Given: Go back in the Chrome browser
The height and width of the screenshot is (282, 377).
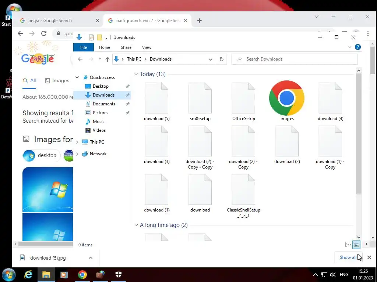Looking at the screenshot, I should pyautogui.click(x=20, y=33).
